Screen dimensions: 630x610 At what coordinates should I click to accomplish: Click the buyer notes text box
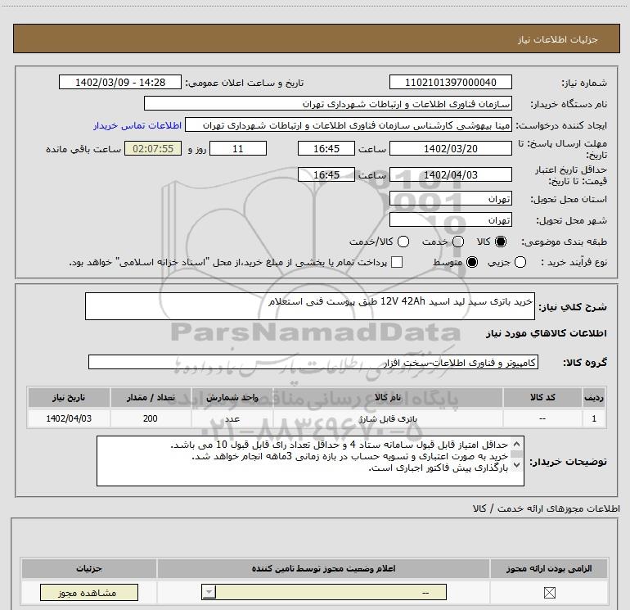click(310, 461)
